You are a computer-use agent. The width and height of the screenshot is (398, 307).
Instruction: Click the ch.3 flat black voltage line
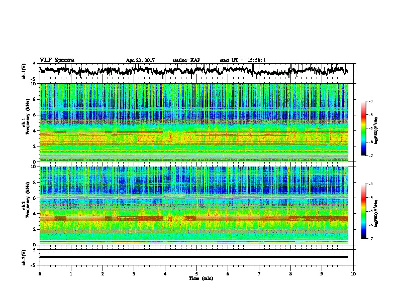pyautogui.click(x=193, y=257)
